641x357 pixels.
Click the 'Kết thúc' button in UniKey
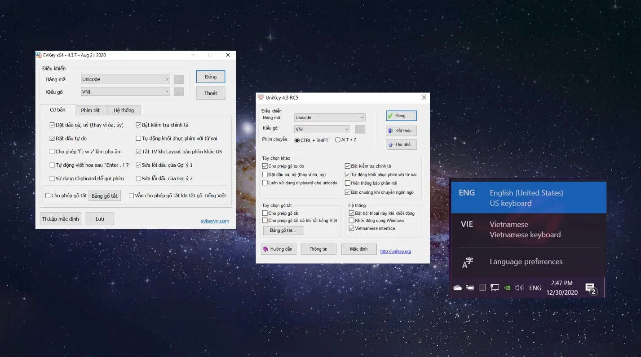coord(401,131)
